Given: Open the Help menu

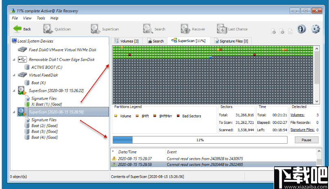Looking at the screenshot, I should [x=54, y=18].
